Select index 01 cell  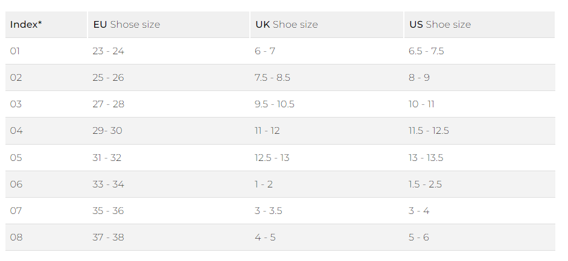(15, 51)
